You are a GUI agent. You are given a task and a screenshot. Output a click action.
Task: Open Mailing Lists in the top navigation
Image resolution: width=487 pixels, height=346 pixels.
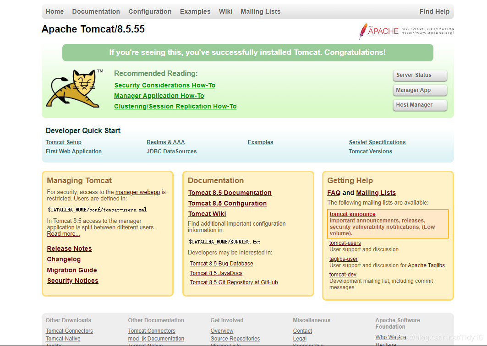coord(261,11)
